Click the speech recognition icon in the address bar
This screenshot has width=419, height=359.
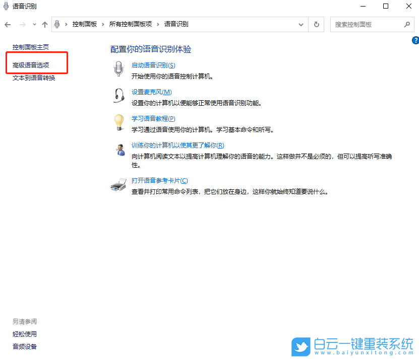57,24
